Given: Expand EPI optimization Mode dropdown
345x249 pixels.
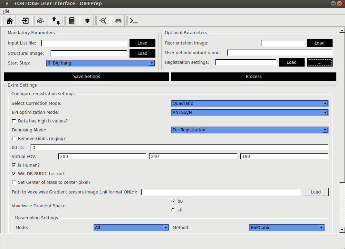Looking at the screenshot, I should click(250, 112).
